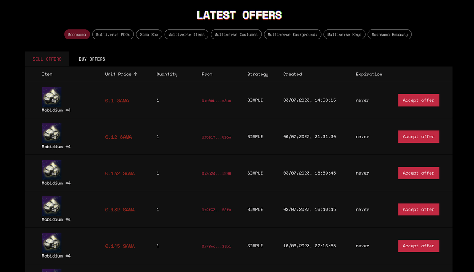Screen dimensions: 474x272
Task: Accept the 0.1 SAMA offer
Action: [x=418, y=100]
